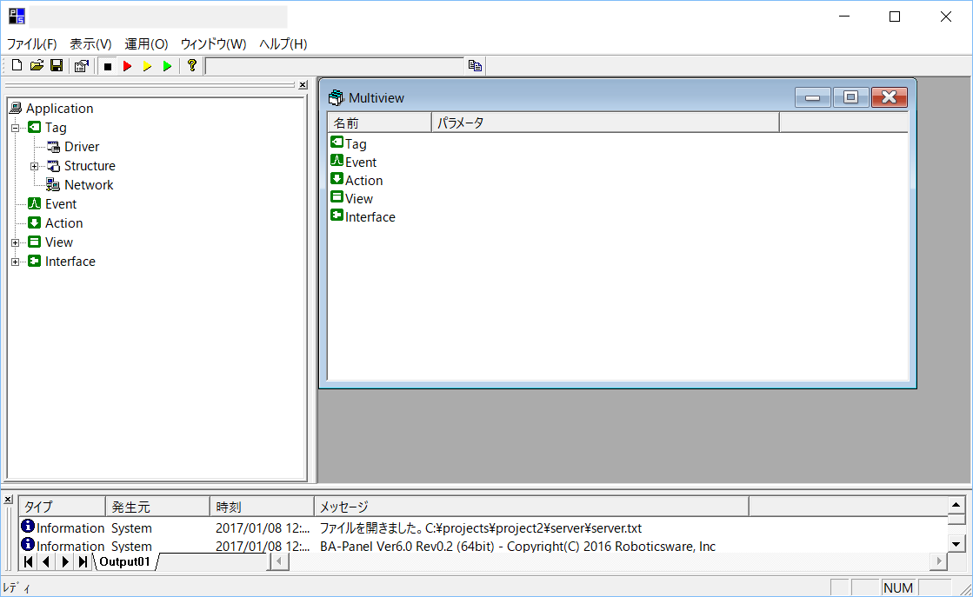Click the New file toolbar icon

(x=17, y=66)
